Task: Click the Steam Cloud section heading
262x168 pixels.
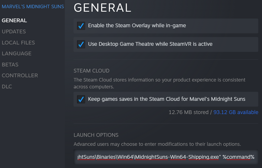Action: (x=91, y=71)
